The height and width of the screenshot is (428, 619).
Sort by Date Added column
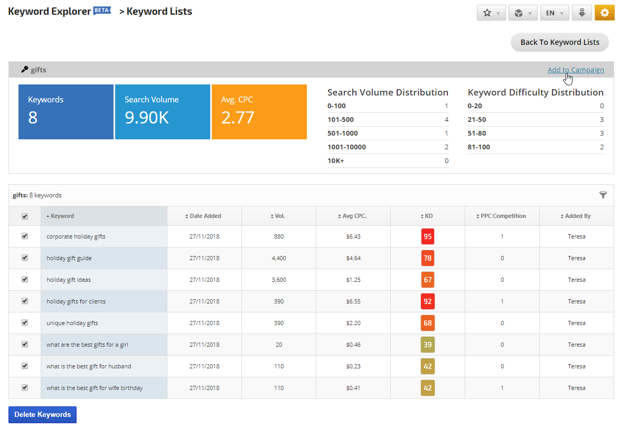click(204, 216)
